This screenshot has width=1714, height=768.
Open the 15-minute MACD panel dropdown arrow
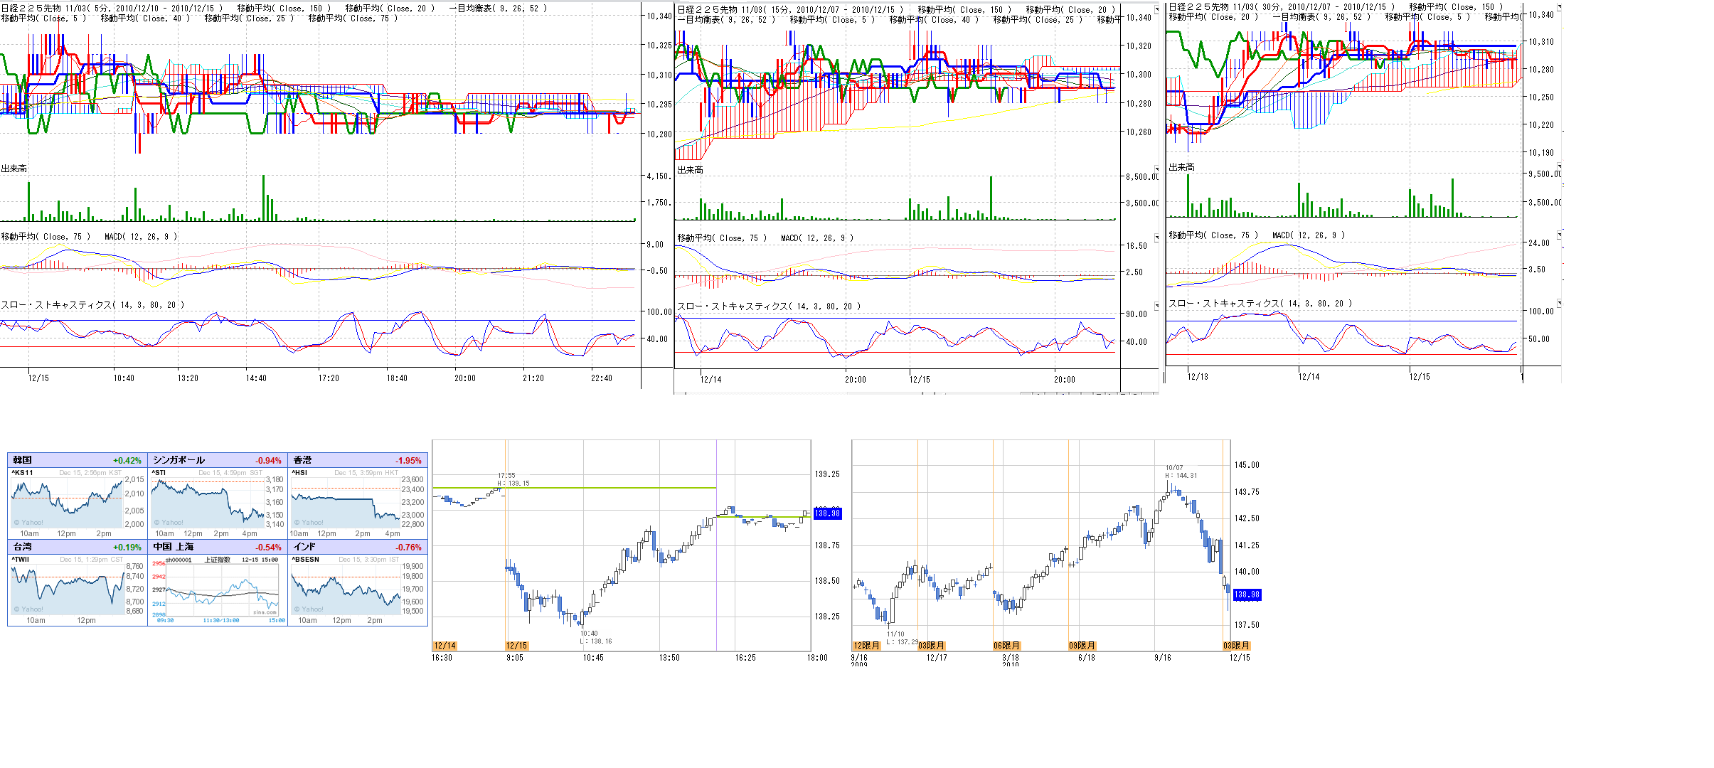(x=1156, y=238)
